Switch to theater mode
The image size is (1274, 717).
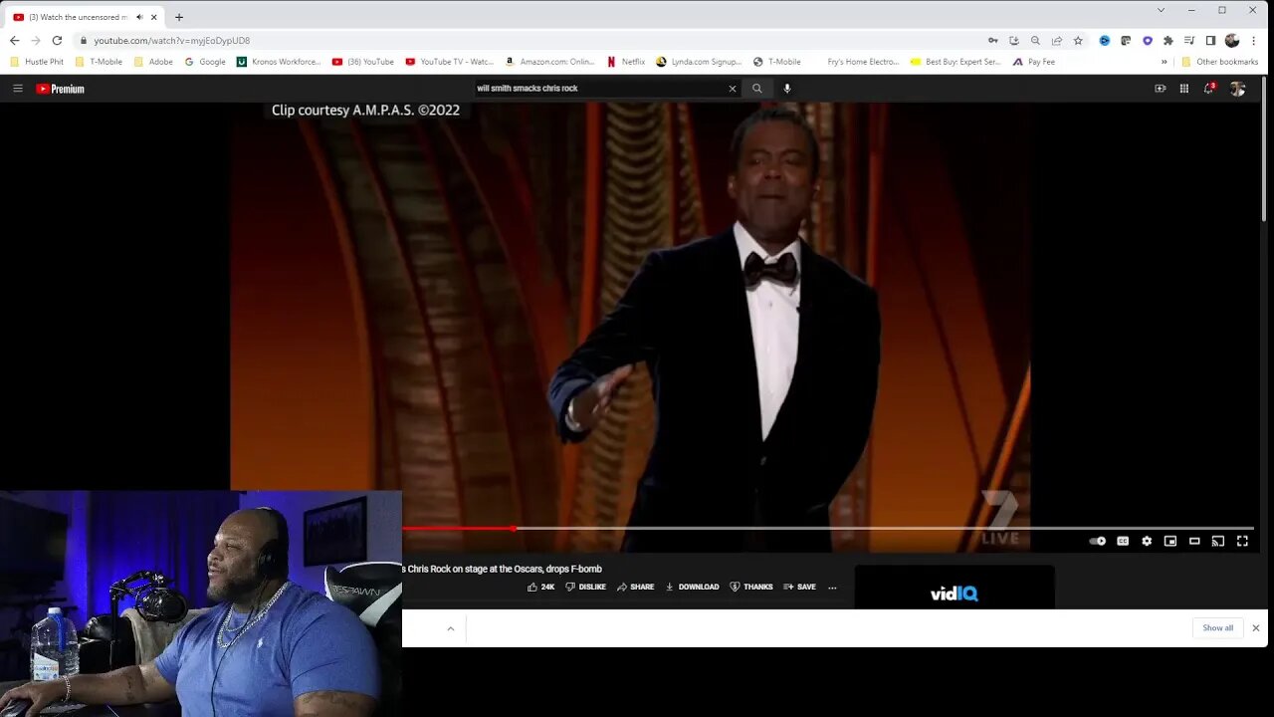click(x=1194, y=541)
